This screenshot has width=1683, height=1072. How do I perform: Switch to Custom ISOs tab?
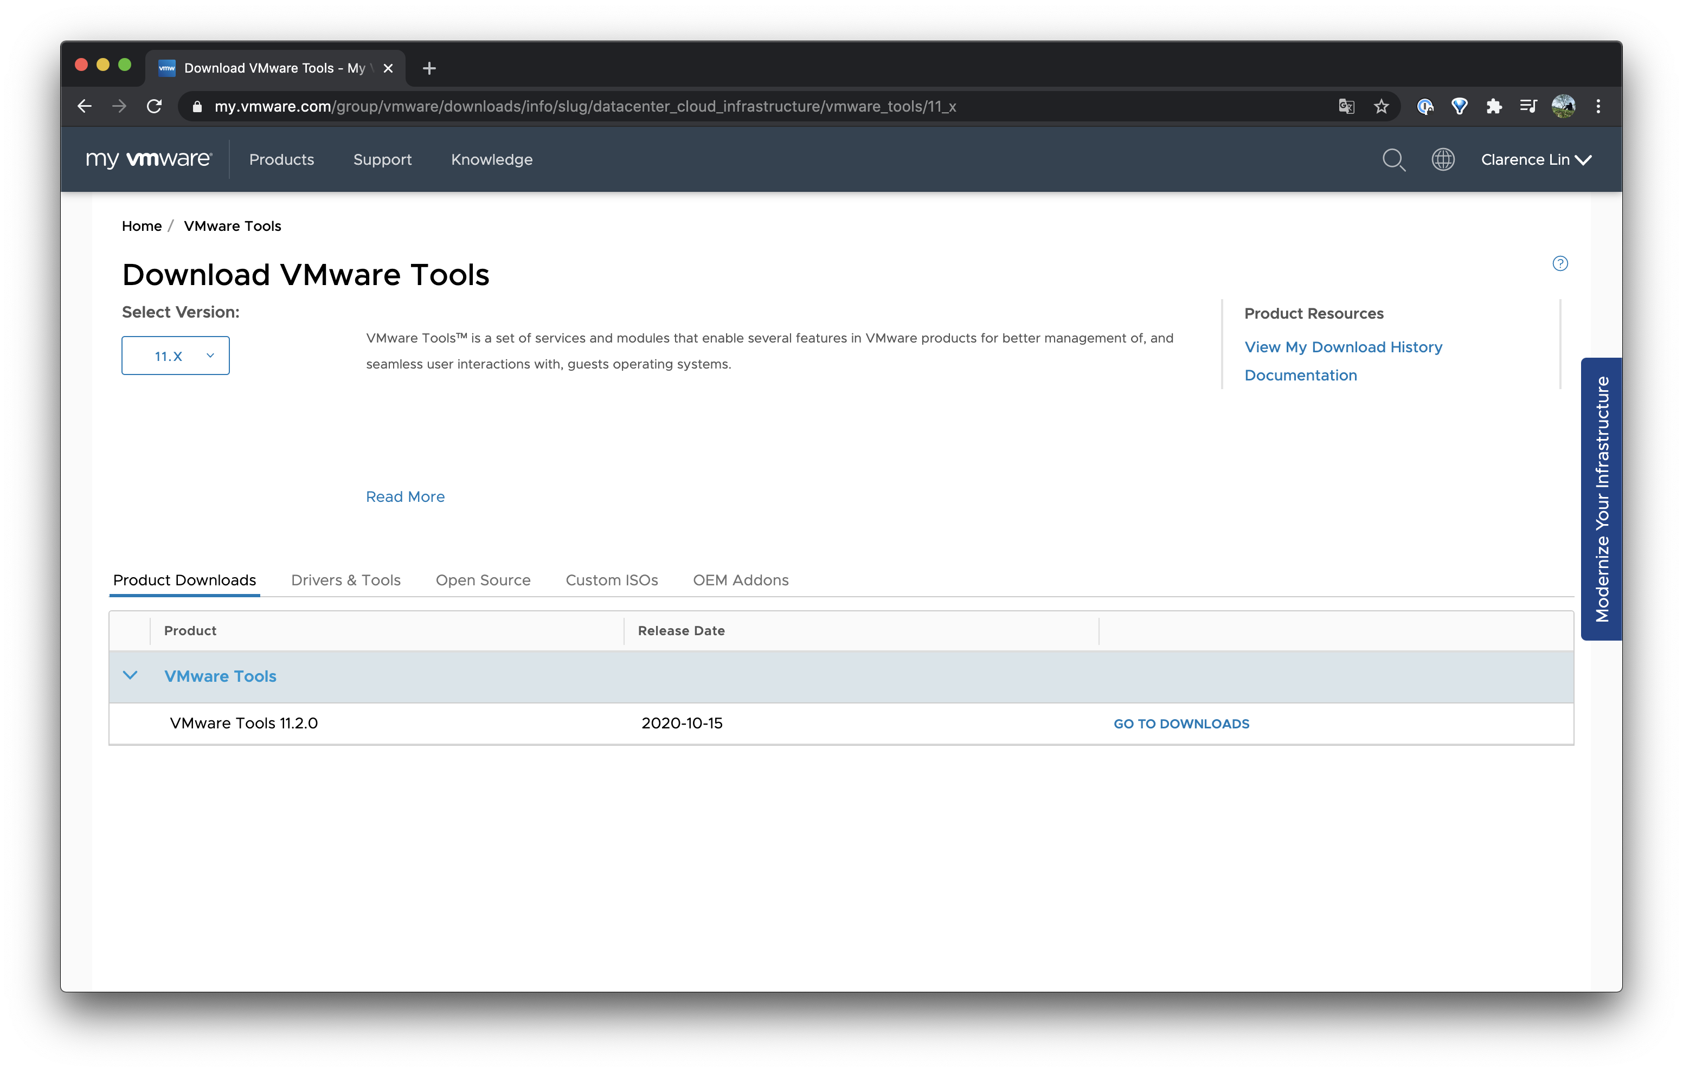tap(612, 580)
